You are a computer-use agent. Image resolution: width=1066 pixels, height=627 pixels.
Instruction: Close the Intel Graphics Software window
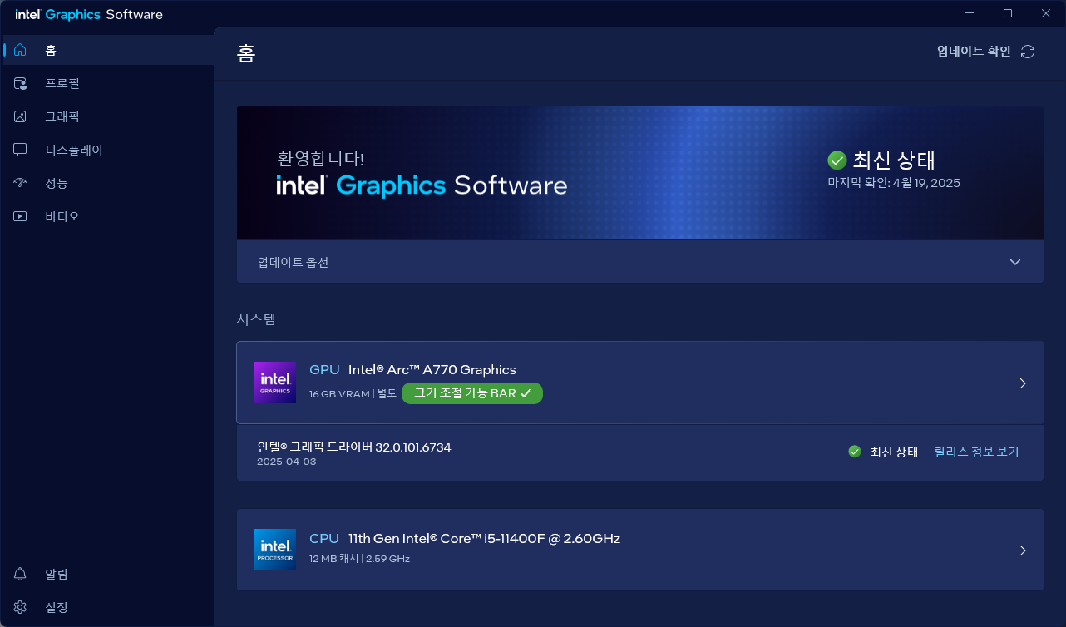(x=1046, y=13)
